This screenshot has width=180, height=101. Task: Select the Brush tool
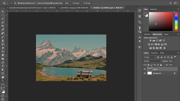tap(3, 37)
